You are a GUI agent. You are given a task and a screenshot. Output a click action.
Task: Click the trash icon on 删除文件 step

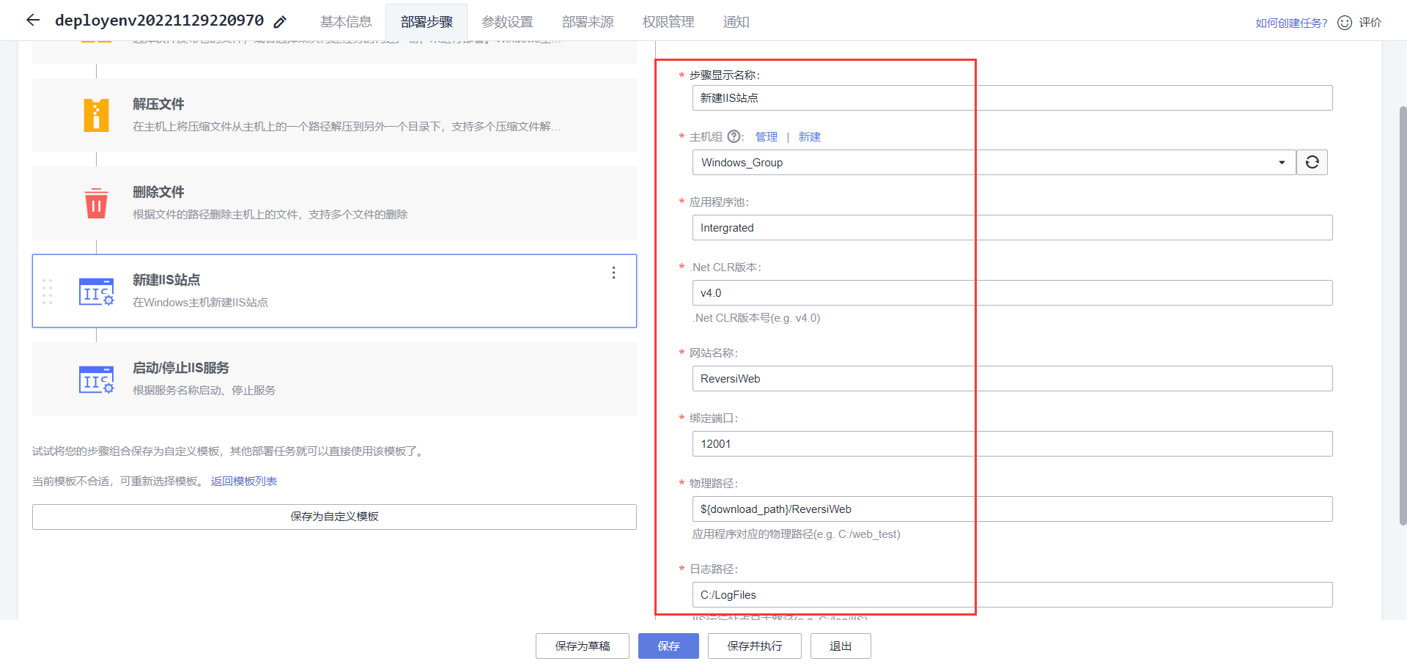(x=96, y=204)
